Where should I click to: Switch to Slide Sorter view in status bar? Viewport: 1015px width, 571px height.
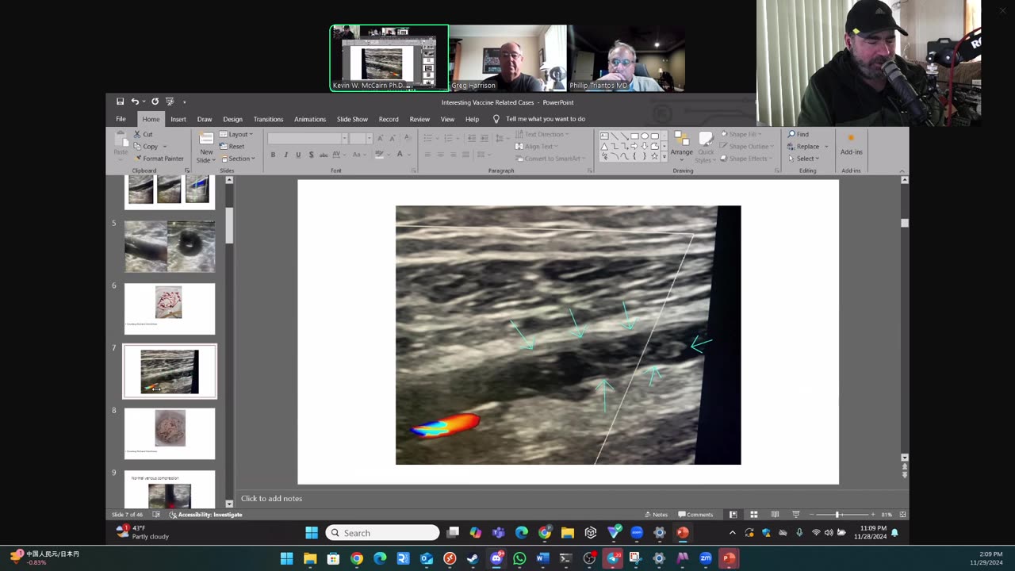(x=754, y=515)
